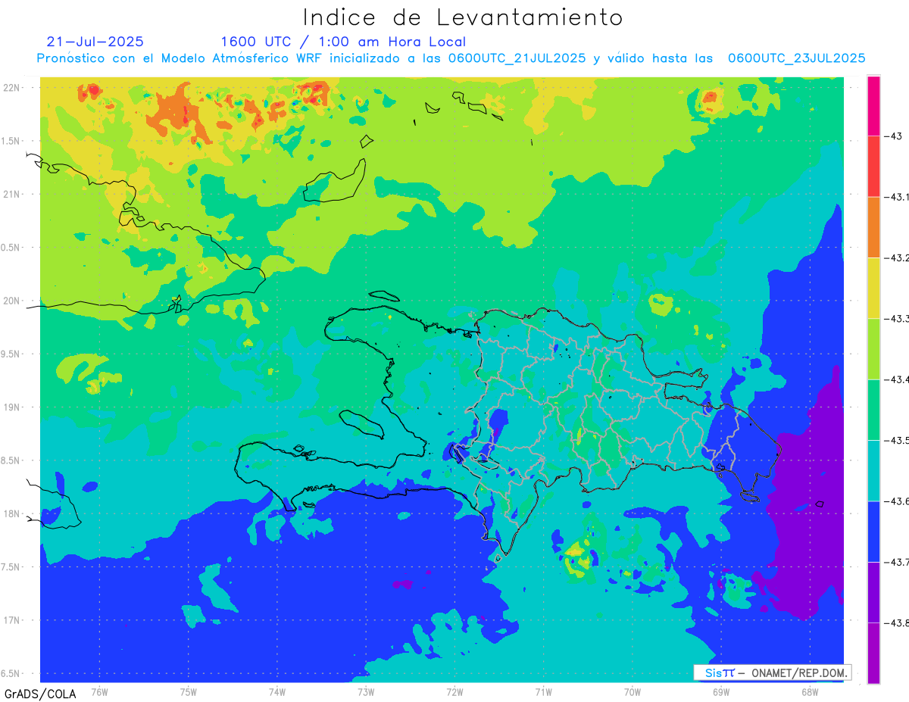Click the time "1600 UTC / 1:00 am Hora Local"
This screenshot has width=909, height=702.
pyautogui.click(x=343, y=42)
